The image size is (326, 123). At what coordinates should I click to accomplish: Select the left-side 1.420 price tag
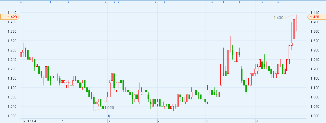[x=9, y=17]
